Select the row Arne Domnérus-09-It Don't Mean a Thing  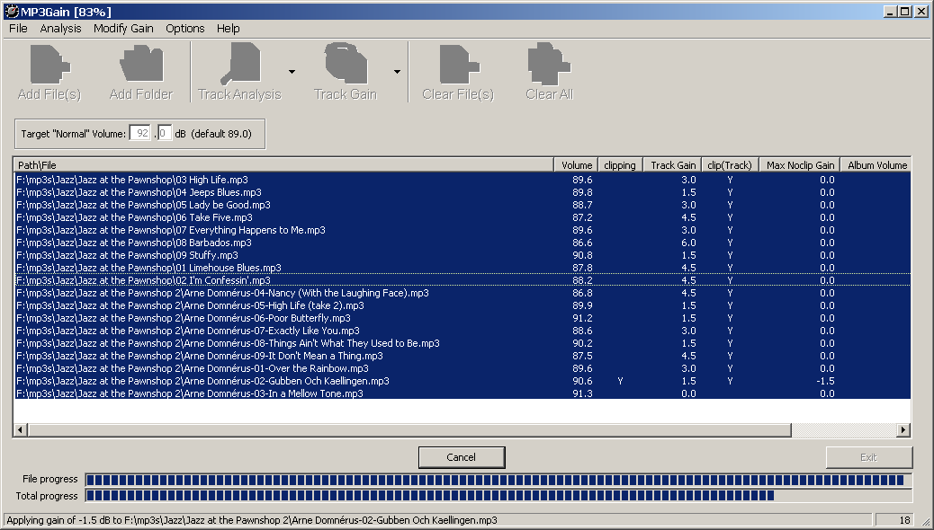point(463,356)
